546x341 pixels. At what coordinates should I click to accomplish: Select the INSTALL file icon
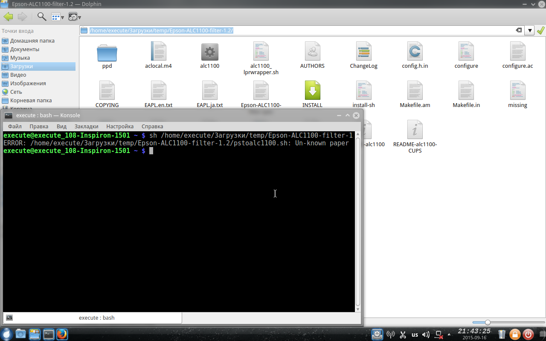click(312, 91)
